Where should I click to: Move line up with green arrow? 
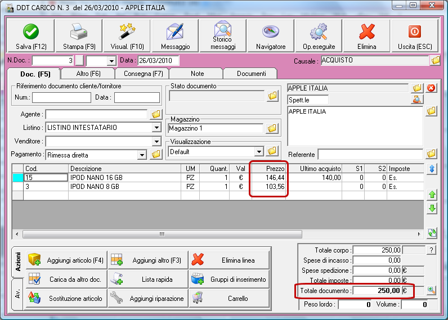click(x=432, y=195)
